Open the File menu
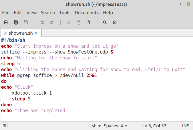This screenshot has height=130, width=193. click(x=6, y=13)
